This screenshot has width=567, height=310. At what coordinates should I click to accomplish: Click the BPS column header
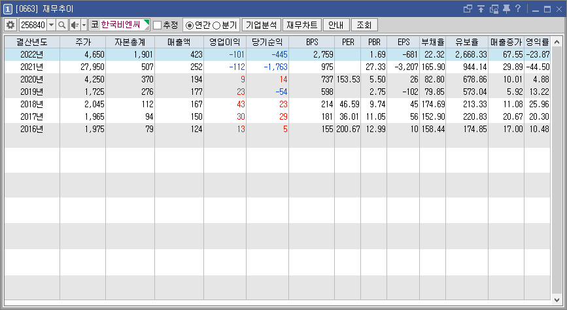[312, 42]
